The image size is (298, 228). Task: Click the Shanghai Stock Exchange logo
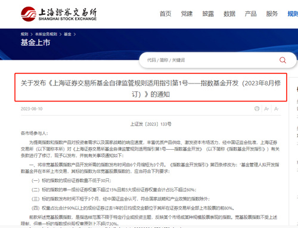click(59, 14)
